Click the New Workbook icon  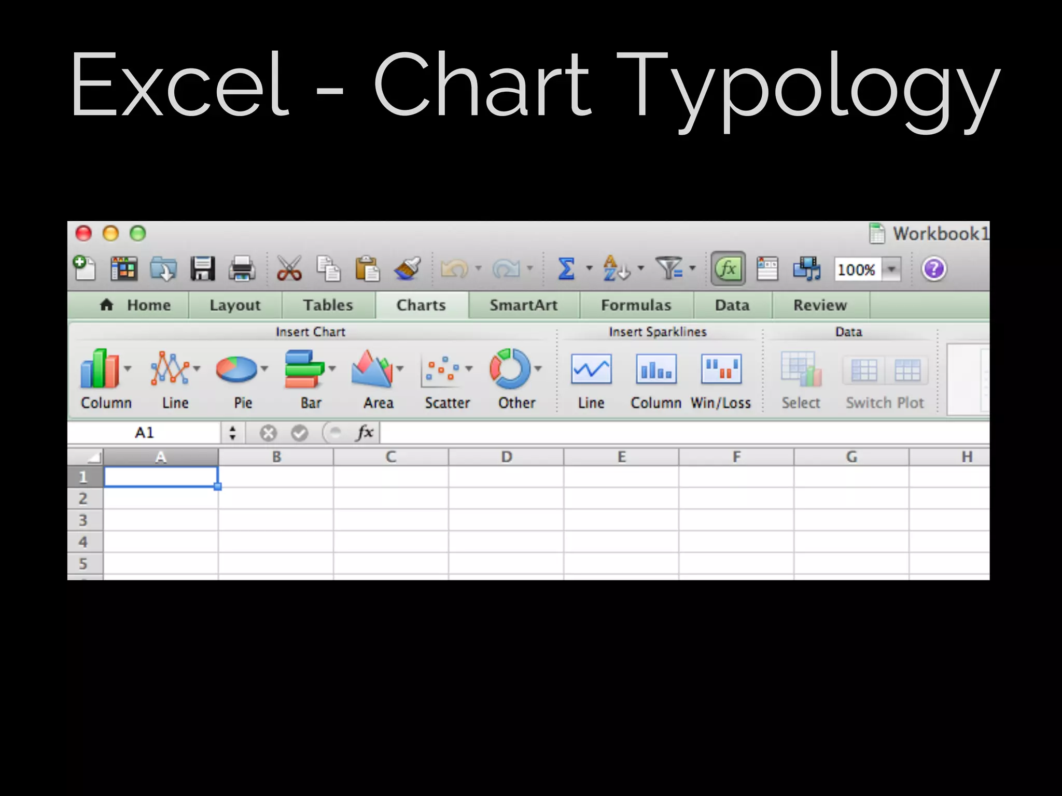(85, 268)
